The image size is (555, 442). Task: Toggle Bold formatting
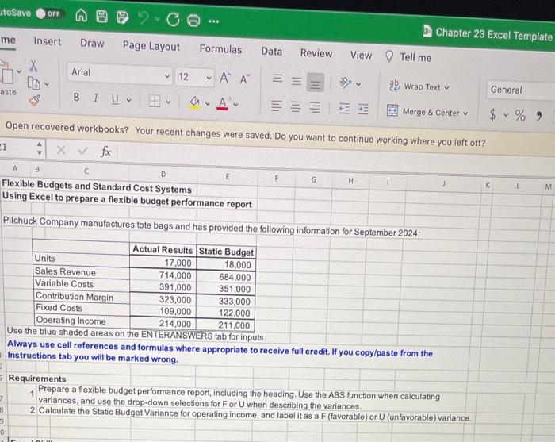76,97
